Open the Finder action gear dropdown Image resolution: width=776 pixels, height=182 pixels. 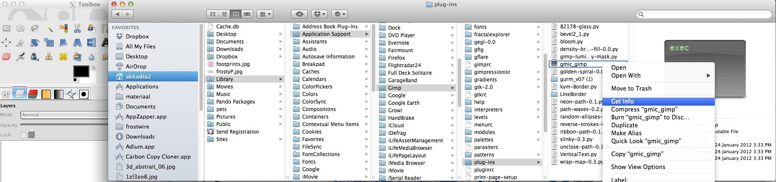pos(340,14)
